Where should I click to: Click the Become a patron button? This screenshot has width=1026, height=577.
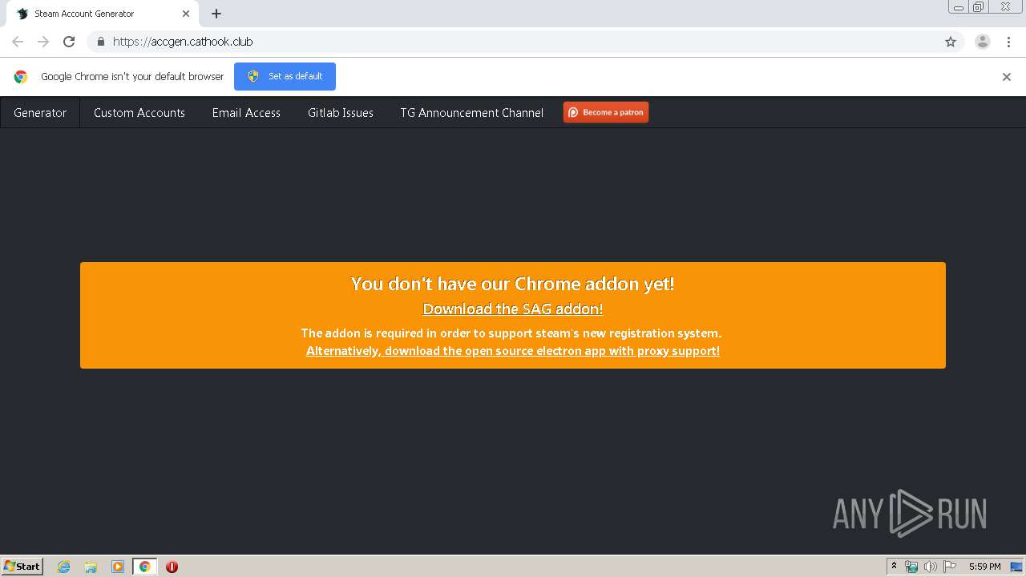tap(606, 112)
